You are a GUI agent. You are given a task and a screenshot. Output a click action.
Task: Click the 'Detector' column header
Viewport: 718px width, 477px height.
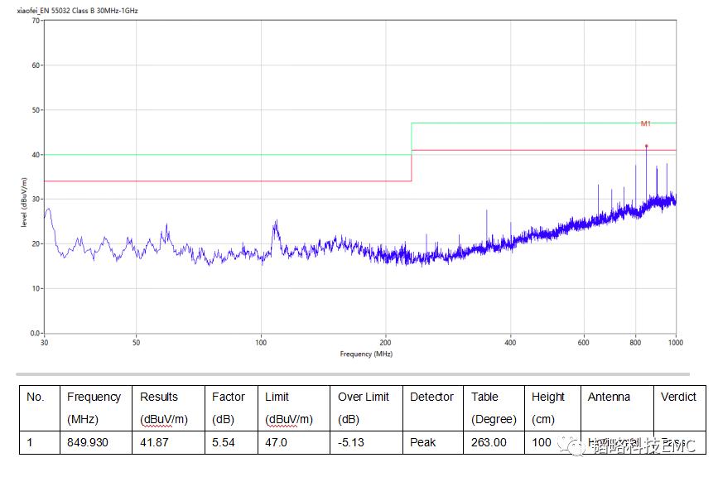pyautogui.click(x=433, y=408)
